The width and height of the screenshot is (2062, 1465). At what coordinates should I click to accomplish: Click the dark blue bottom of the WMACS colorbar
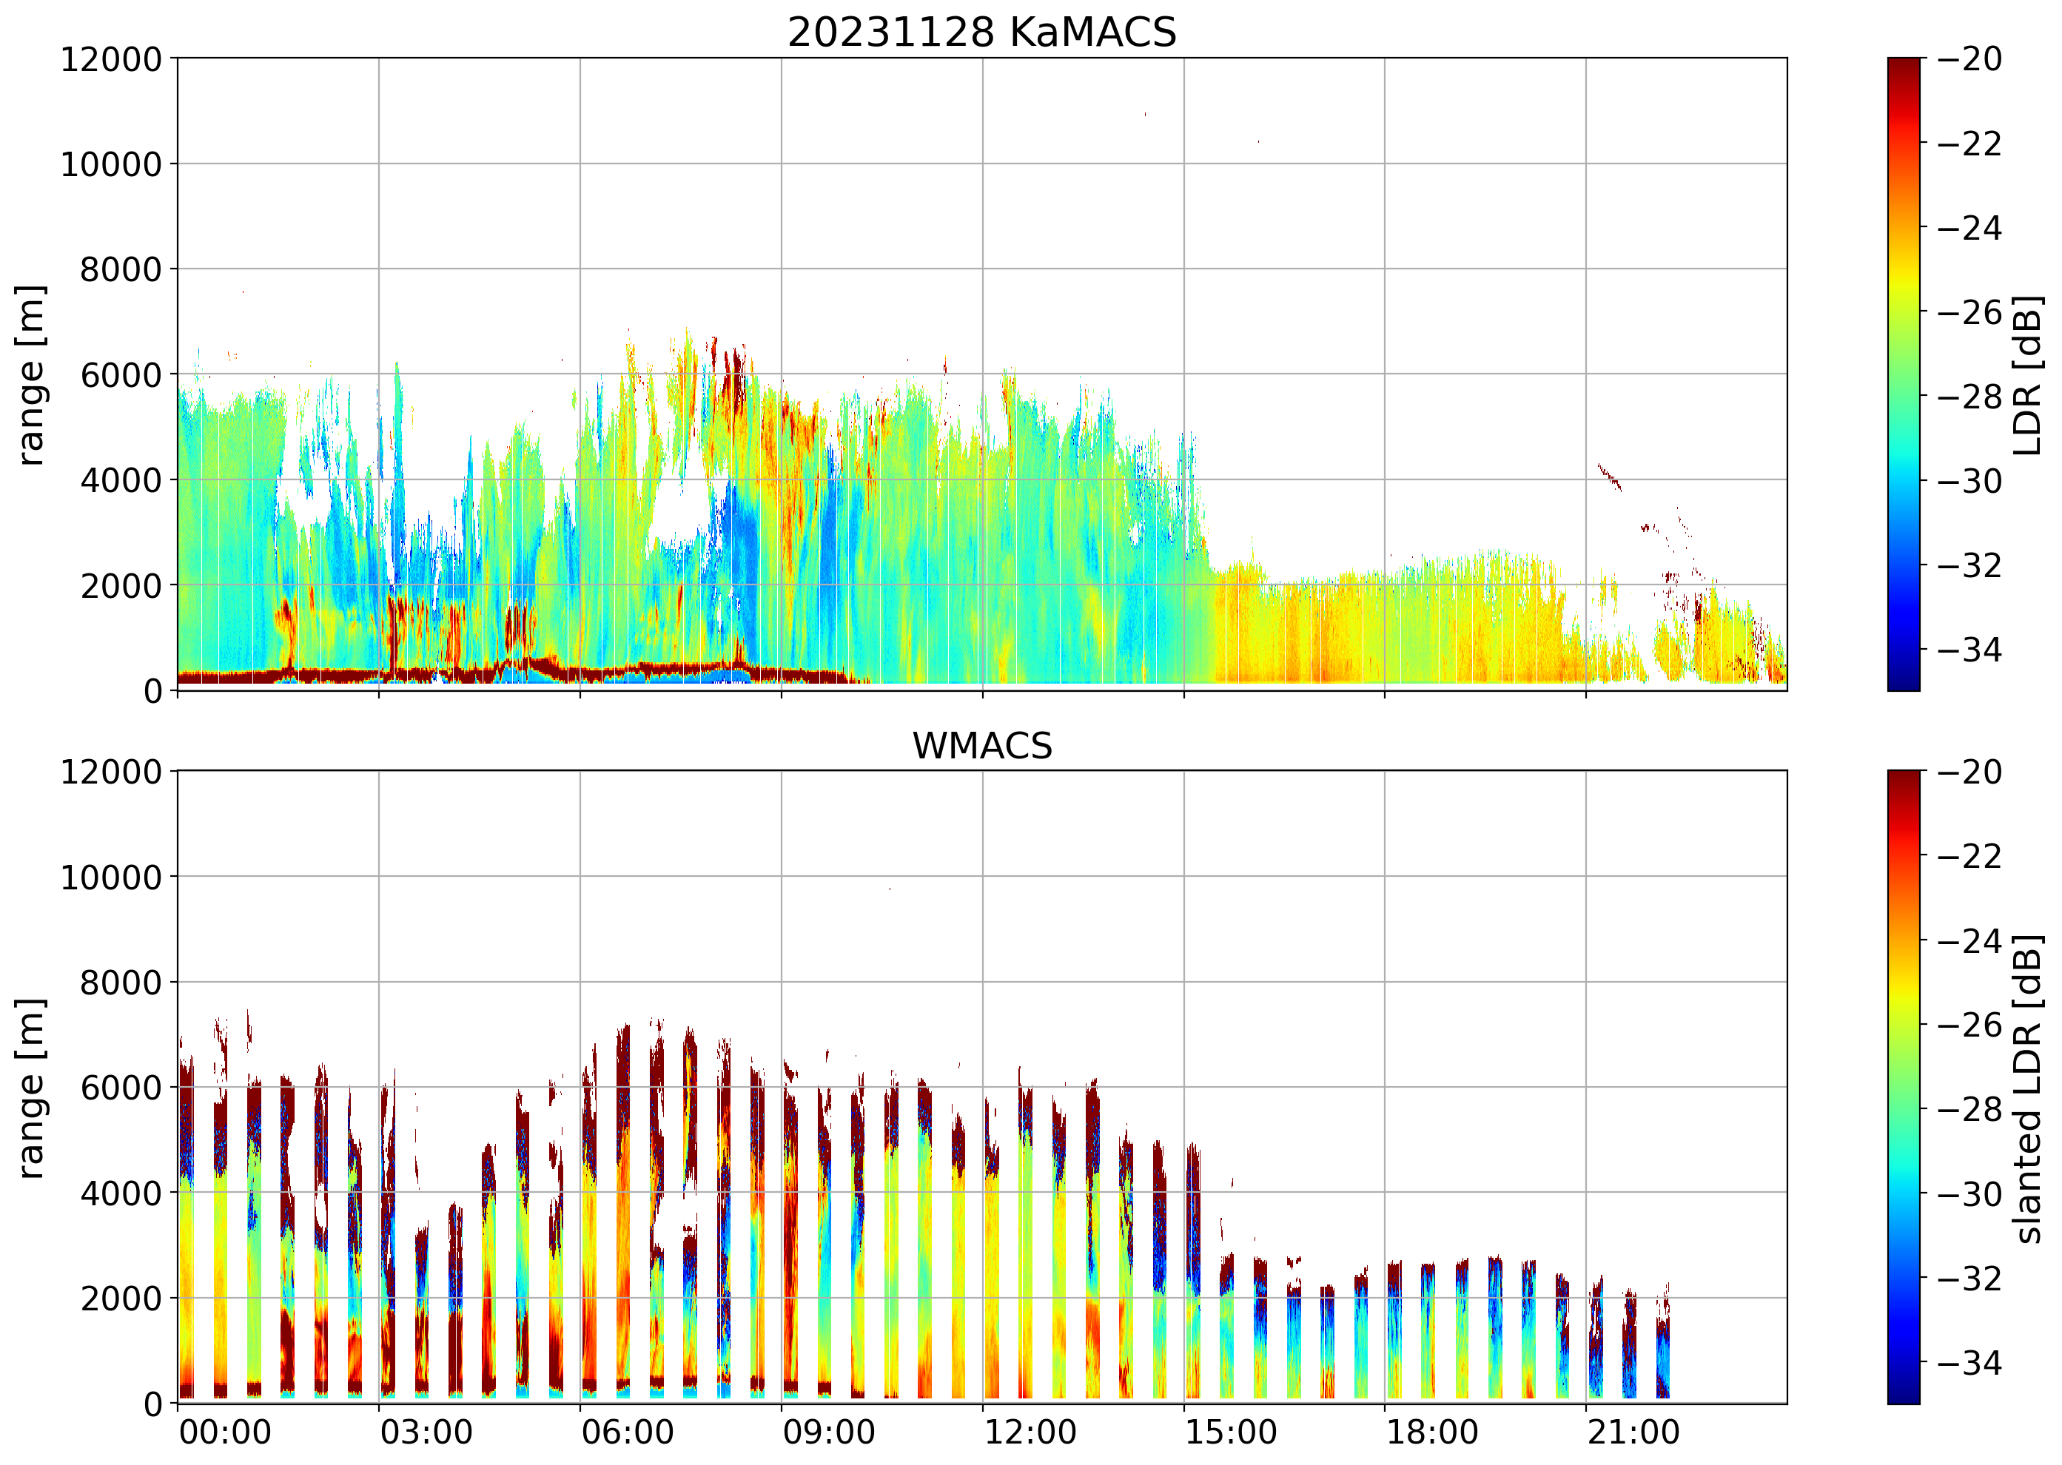[x=1903, y=1395]
